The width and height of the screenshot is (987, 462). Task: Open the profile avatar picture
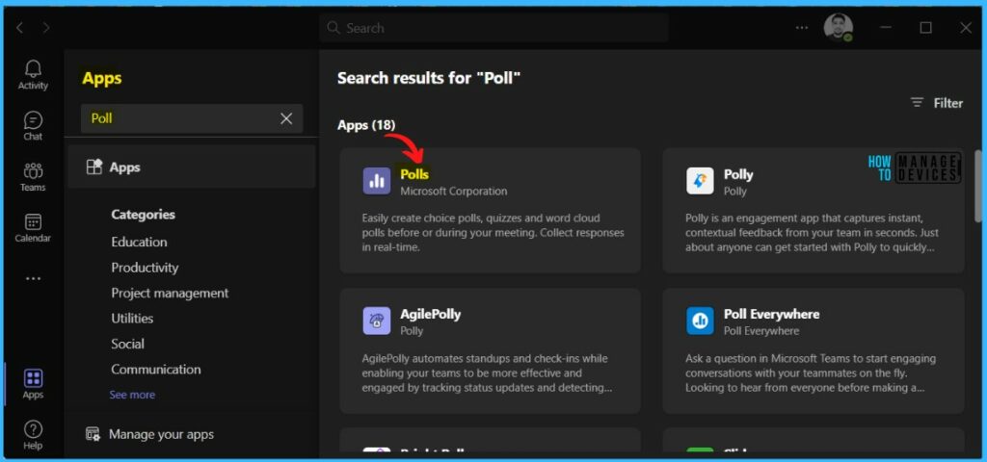839,28
